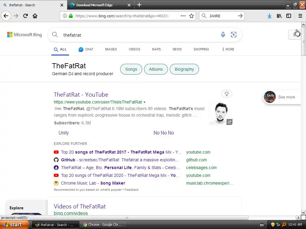Open the taskbar keyboard icon

tap(262, 225)
